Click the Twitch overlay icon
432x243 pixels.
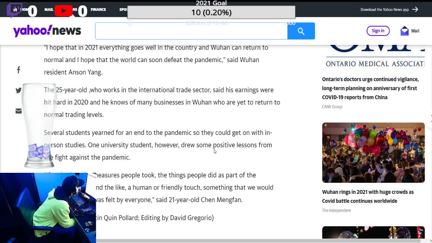pyautogui.click(x=14, y=10)
